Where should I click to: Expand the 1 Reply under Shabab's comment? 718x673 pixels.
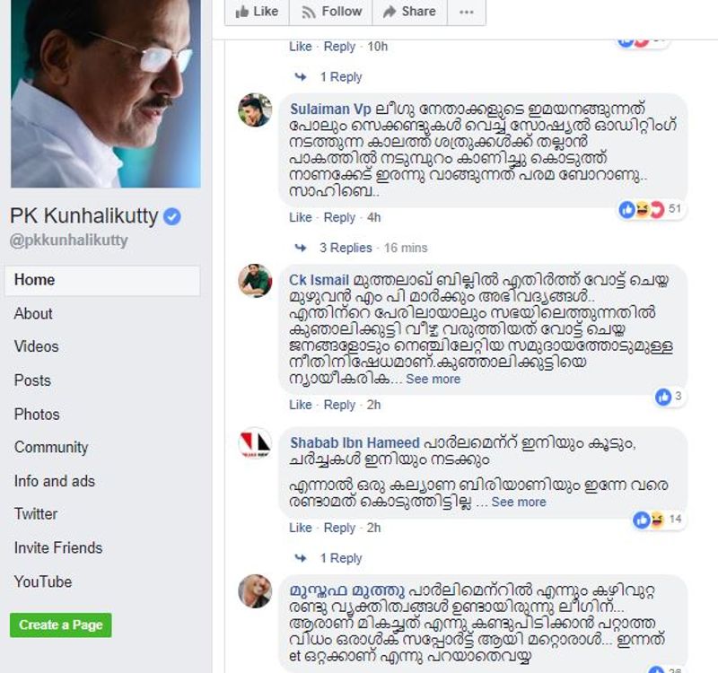coord(340,558)
